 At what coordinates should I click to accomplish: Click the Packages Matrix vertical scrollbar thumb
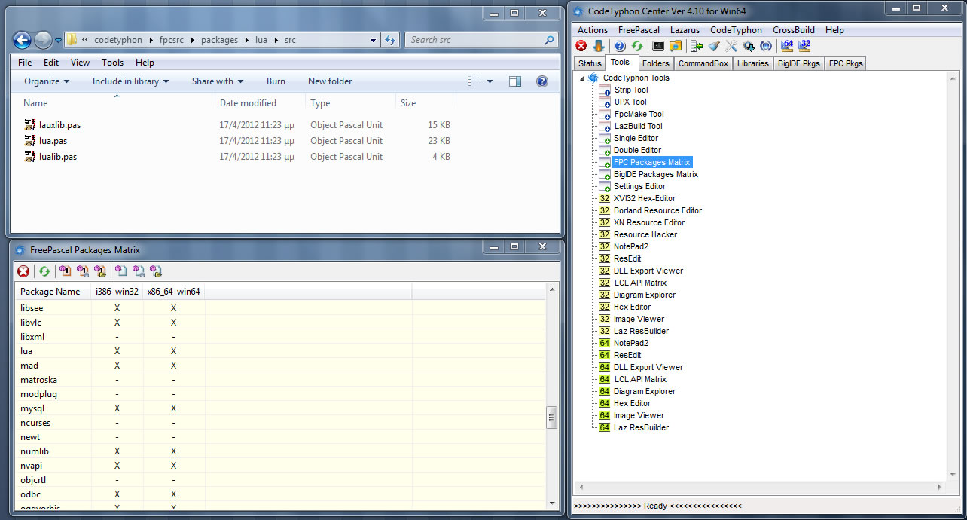551,416
